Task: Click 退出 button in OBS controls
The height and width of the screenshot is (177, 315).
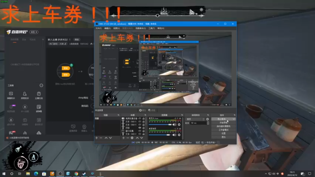Action: click(x=223, y=137)
